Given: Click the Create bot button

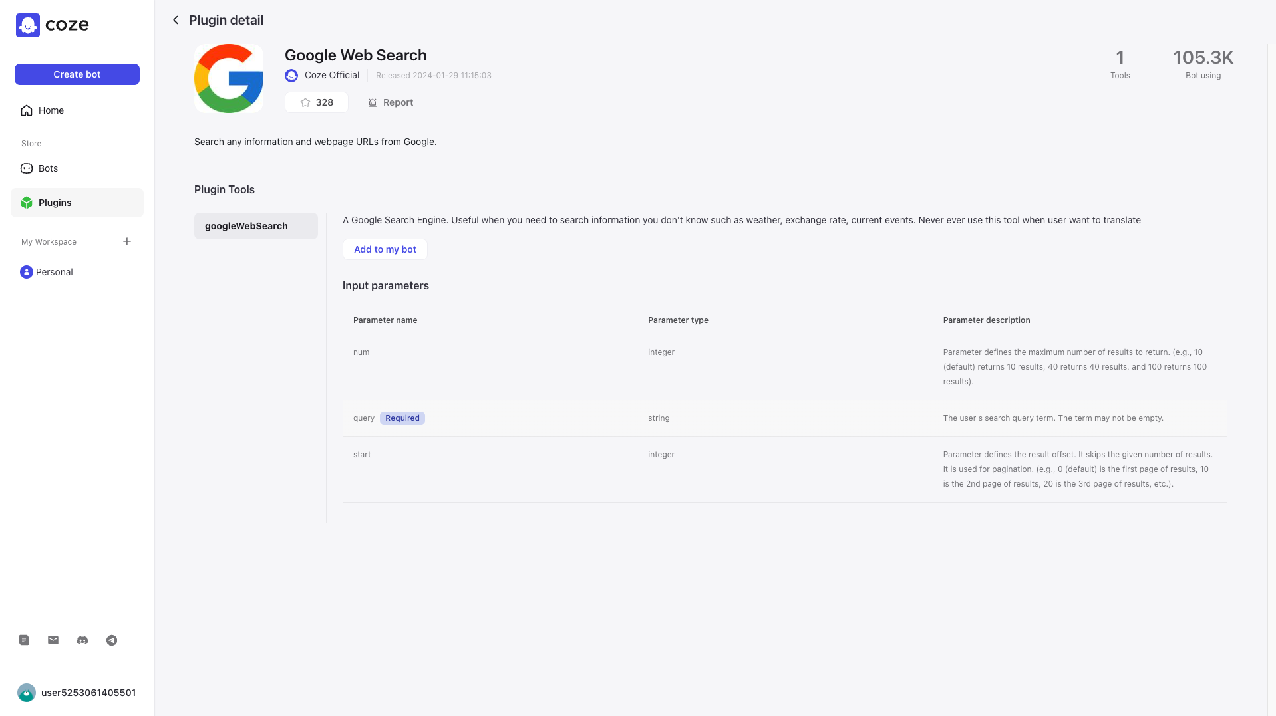Looking at the screenshot, I should (x=77, y=74).
